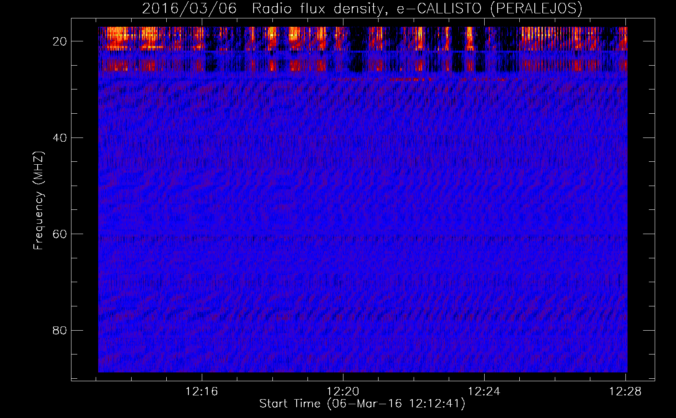Click the 'Start Time (06-Mar-16 12:12:41)' label
Viewport: 676px width, 418px height.
tap(362, 404)
